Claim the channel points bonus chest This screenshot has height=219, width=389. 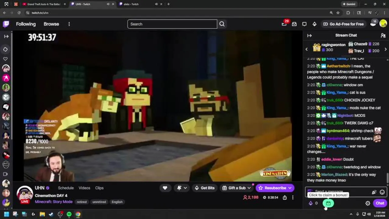tap(328, 203)
